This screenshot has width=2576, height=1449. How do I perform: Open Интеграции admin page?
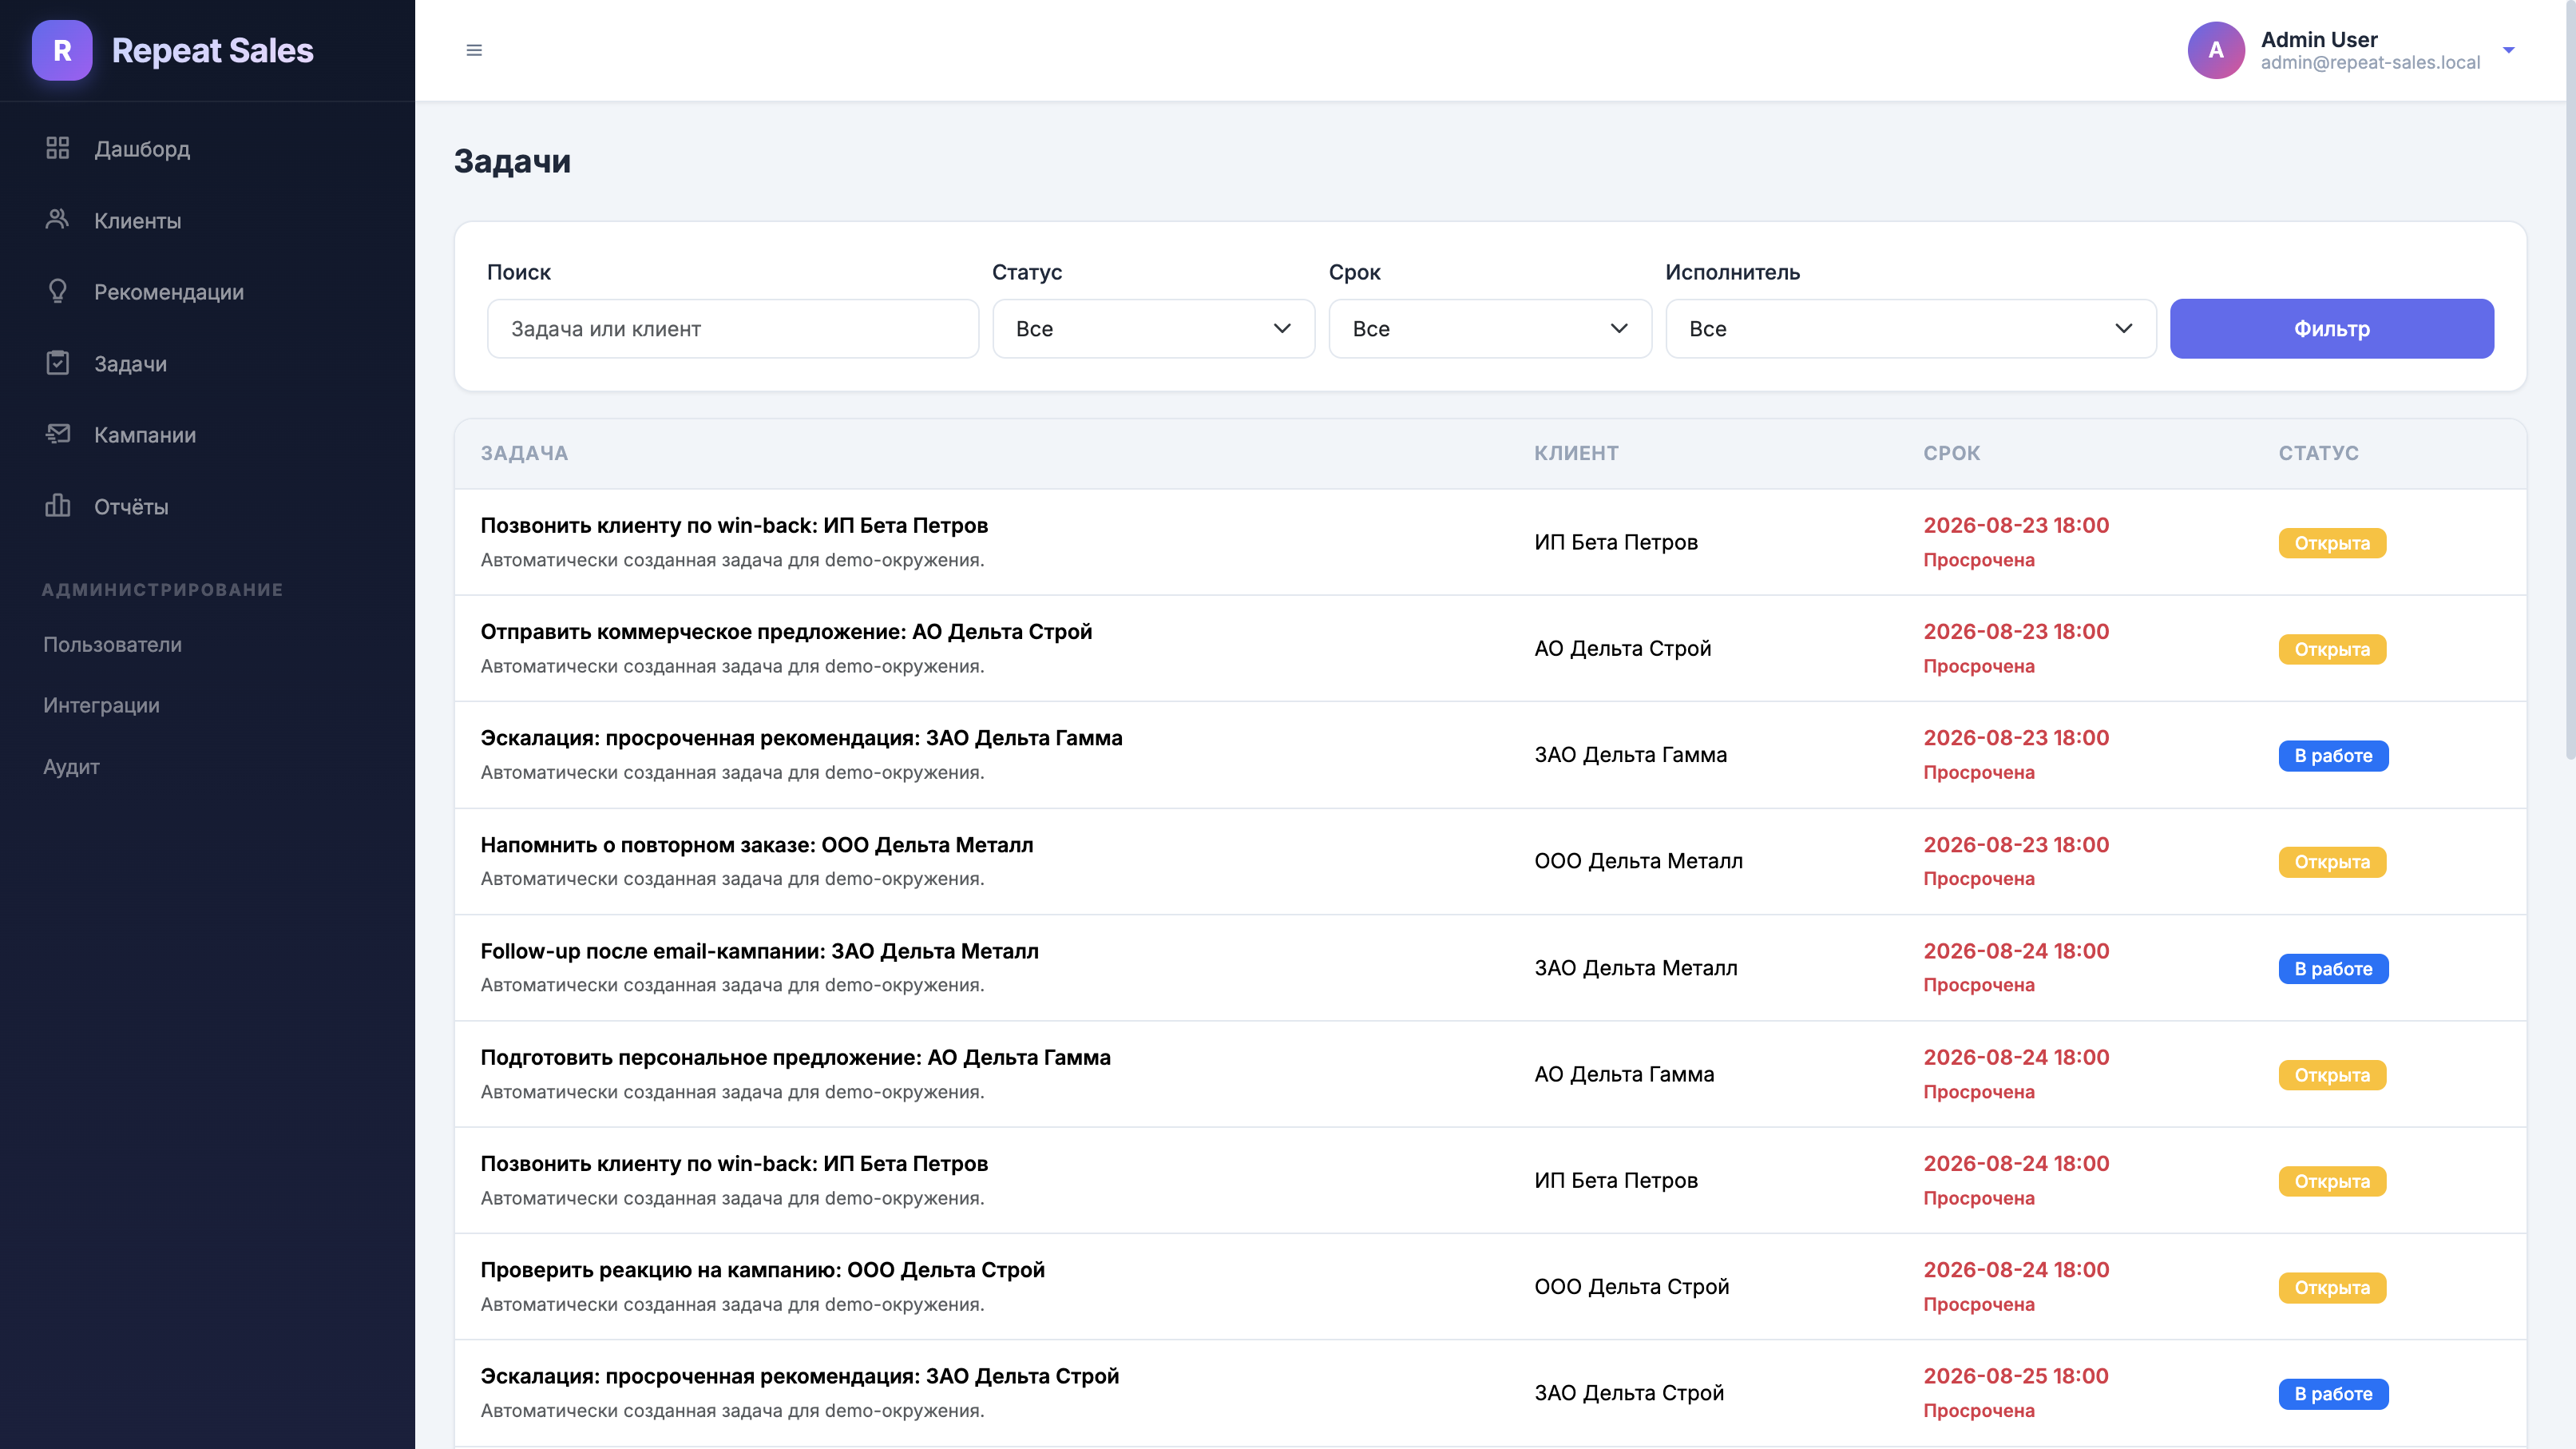click(x=101, y=706)
